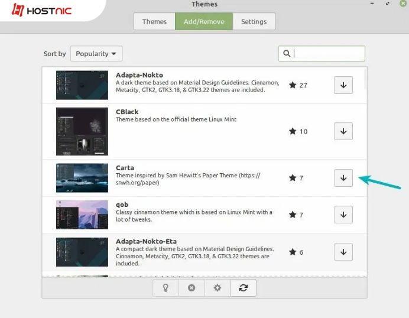409x318 pixels.
Task: Click the Adapta-Nokto preview thumbnail
Action: click(82, 85)
